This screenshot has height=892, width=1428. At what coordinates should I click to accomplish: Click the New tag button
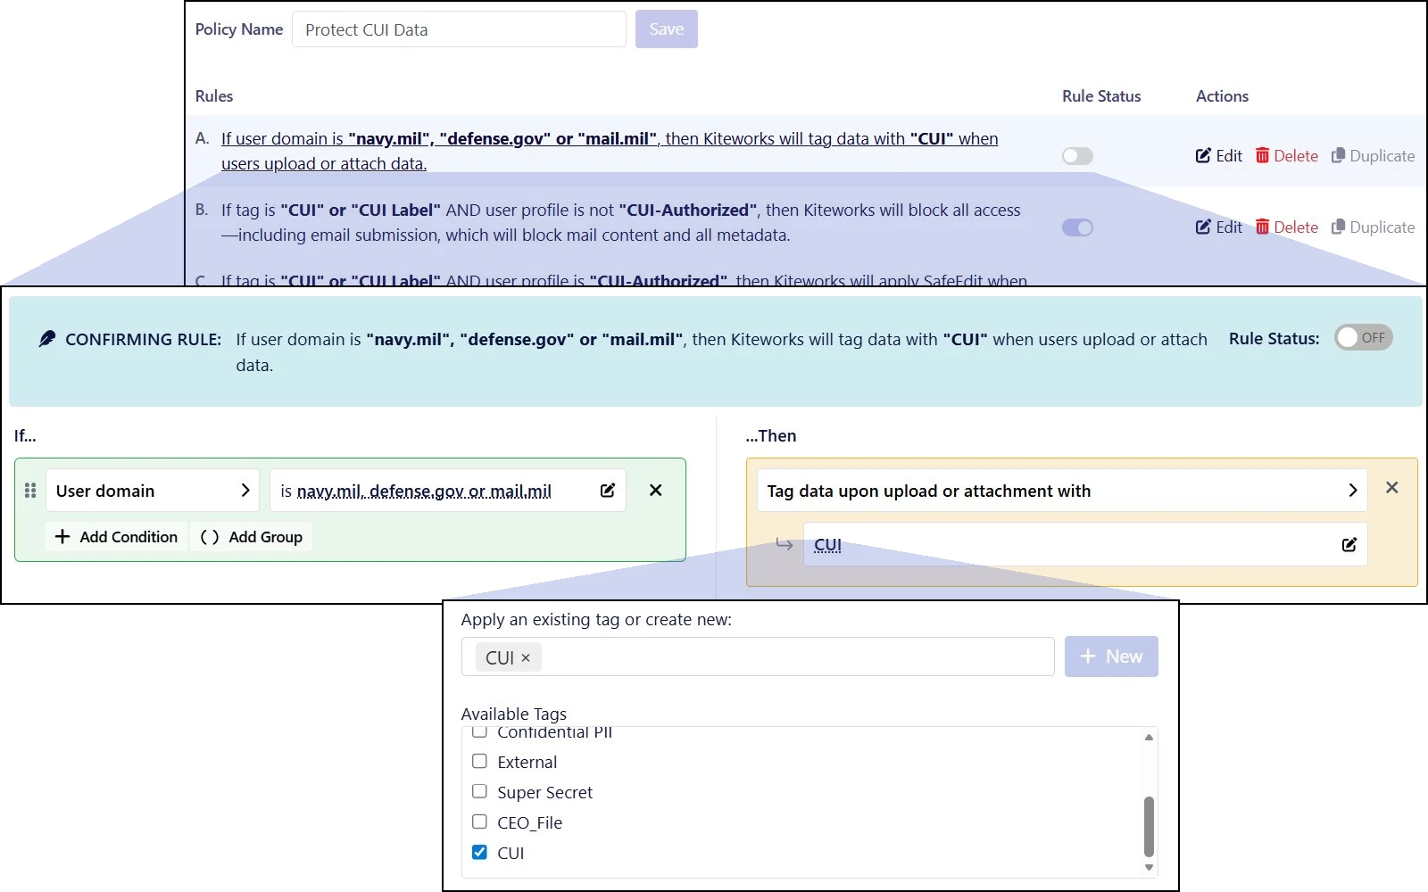[1111, 657]
